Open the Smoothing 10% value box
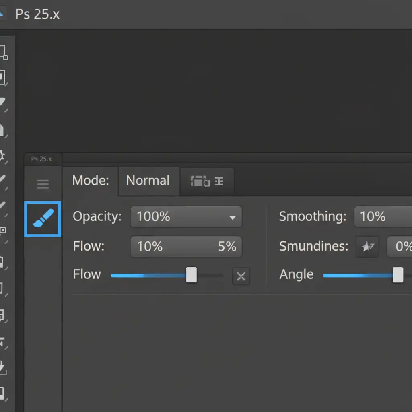The width and height of the screenshot is (412, 412). [x=382, y=217]
